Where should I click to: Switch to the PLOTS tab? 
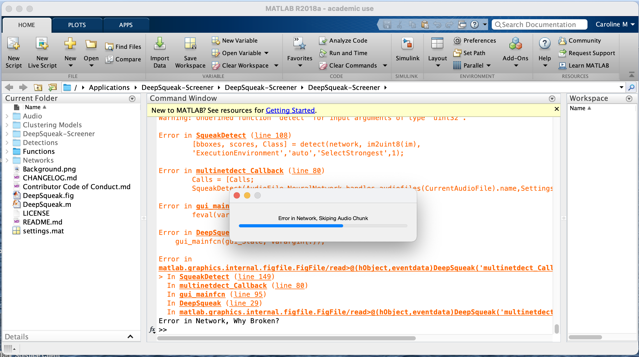point(77,25)
